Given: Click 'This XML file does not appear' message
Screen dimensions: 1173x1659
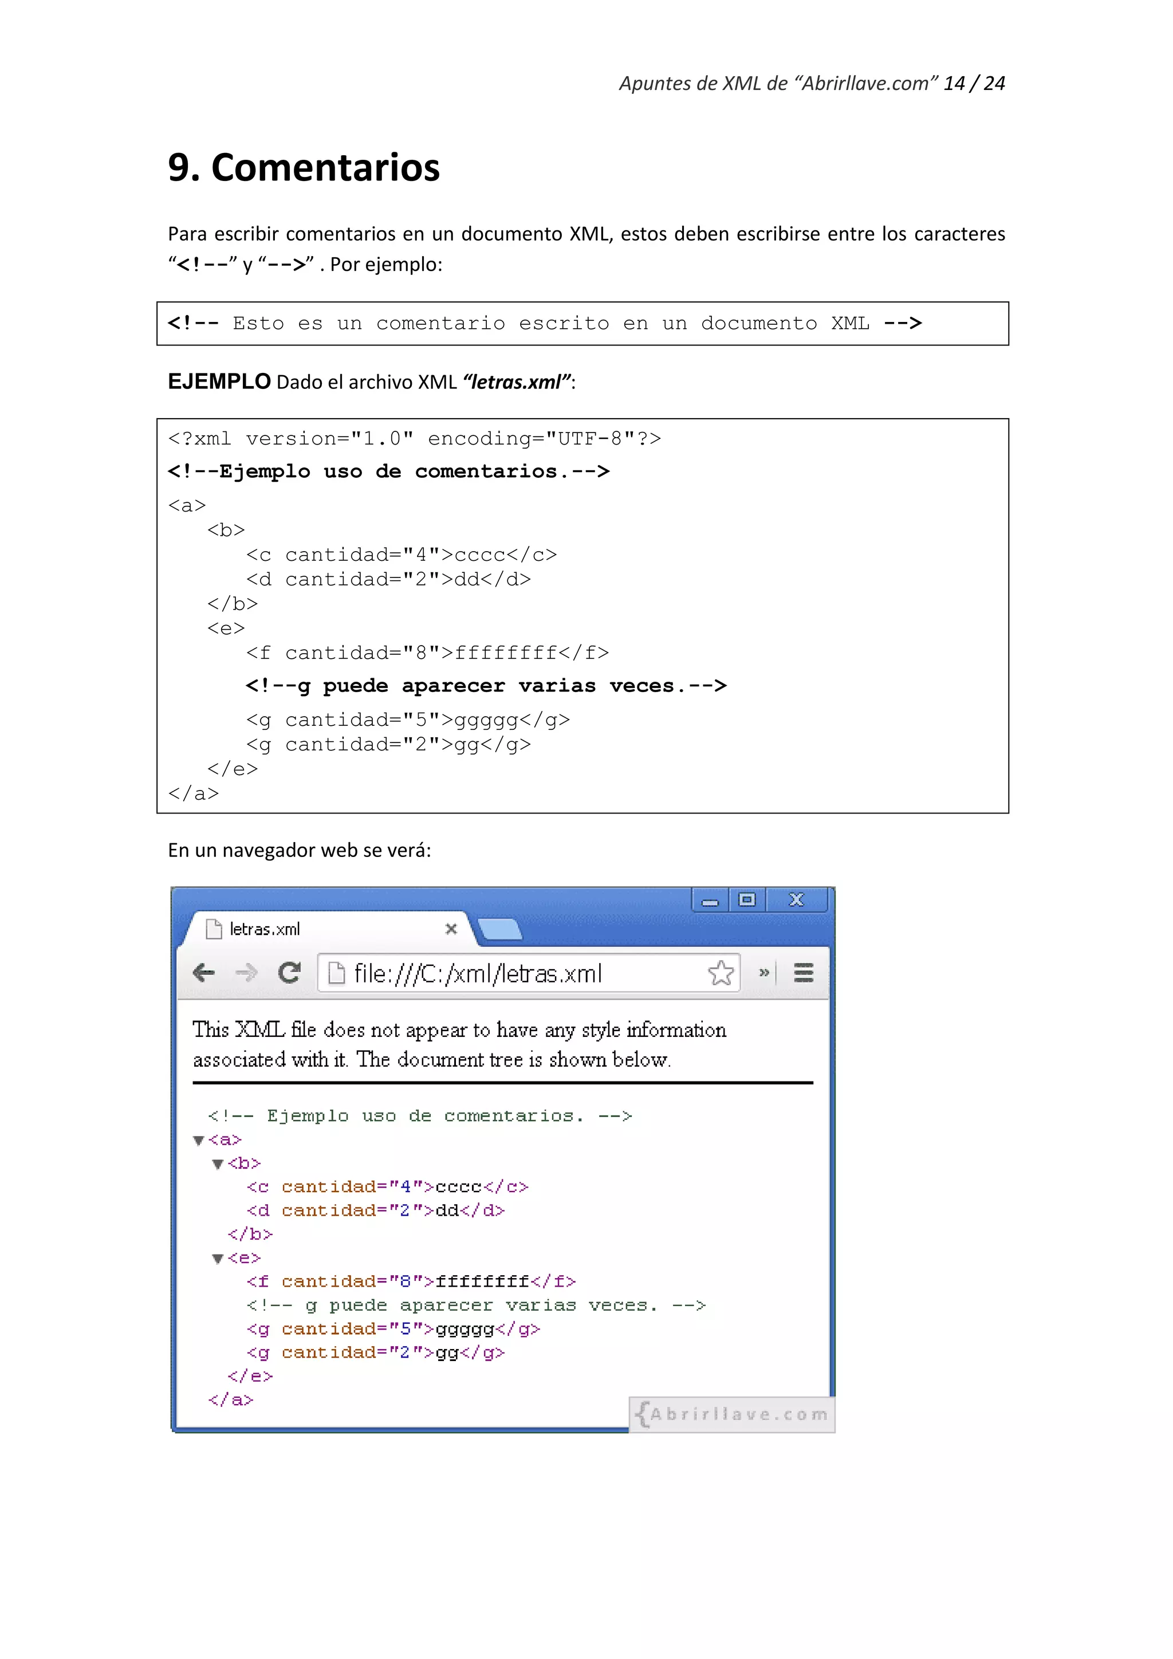Looking at the screenshot, I should click(459, 1045).
